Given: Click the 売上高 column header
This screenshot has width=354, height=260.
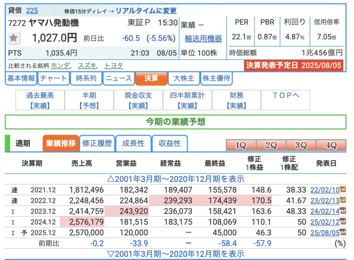Looking at the screenshot, I should [82, 163].
